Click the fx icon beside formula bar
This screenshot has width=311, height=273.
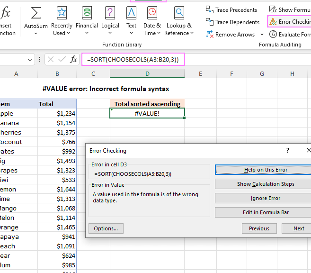pos(73,59)
